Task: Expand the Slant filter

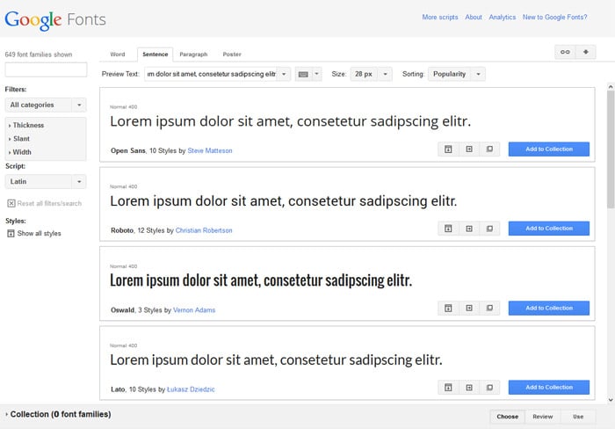Action: tap(22, 139)
